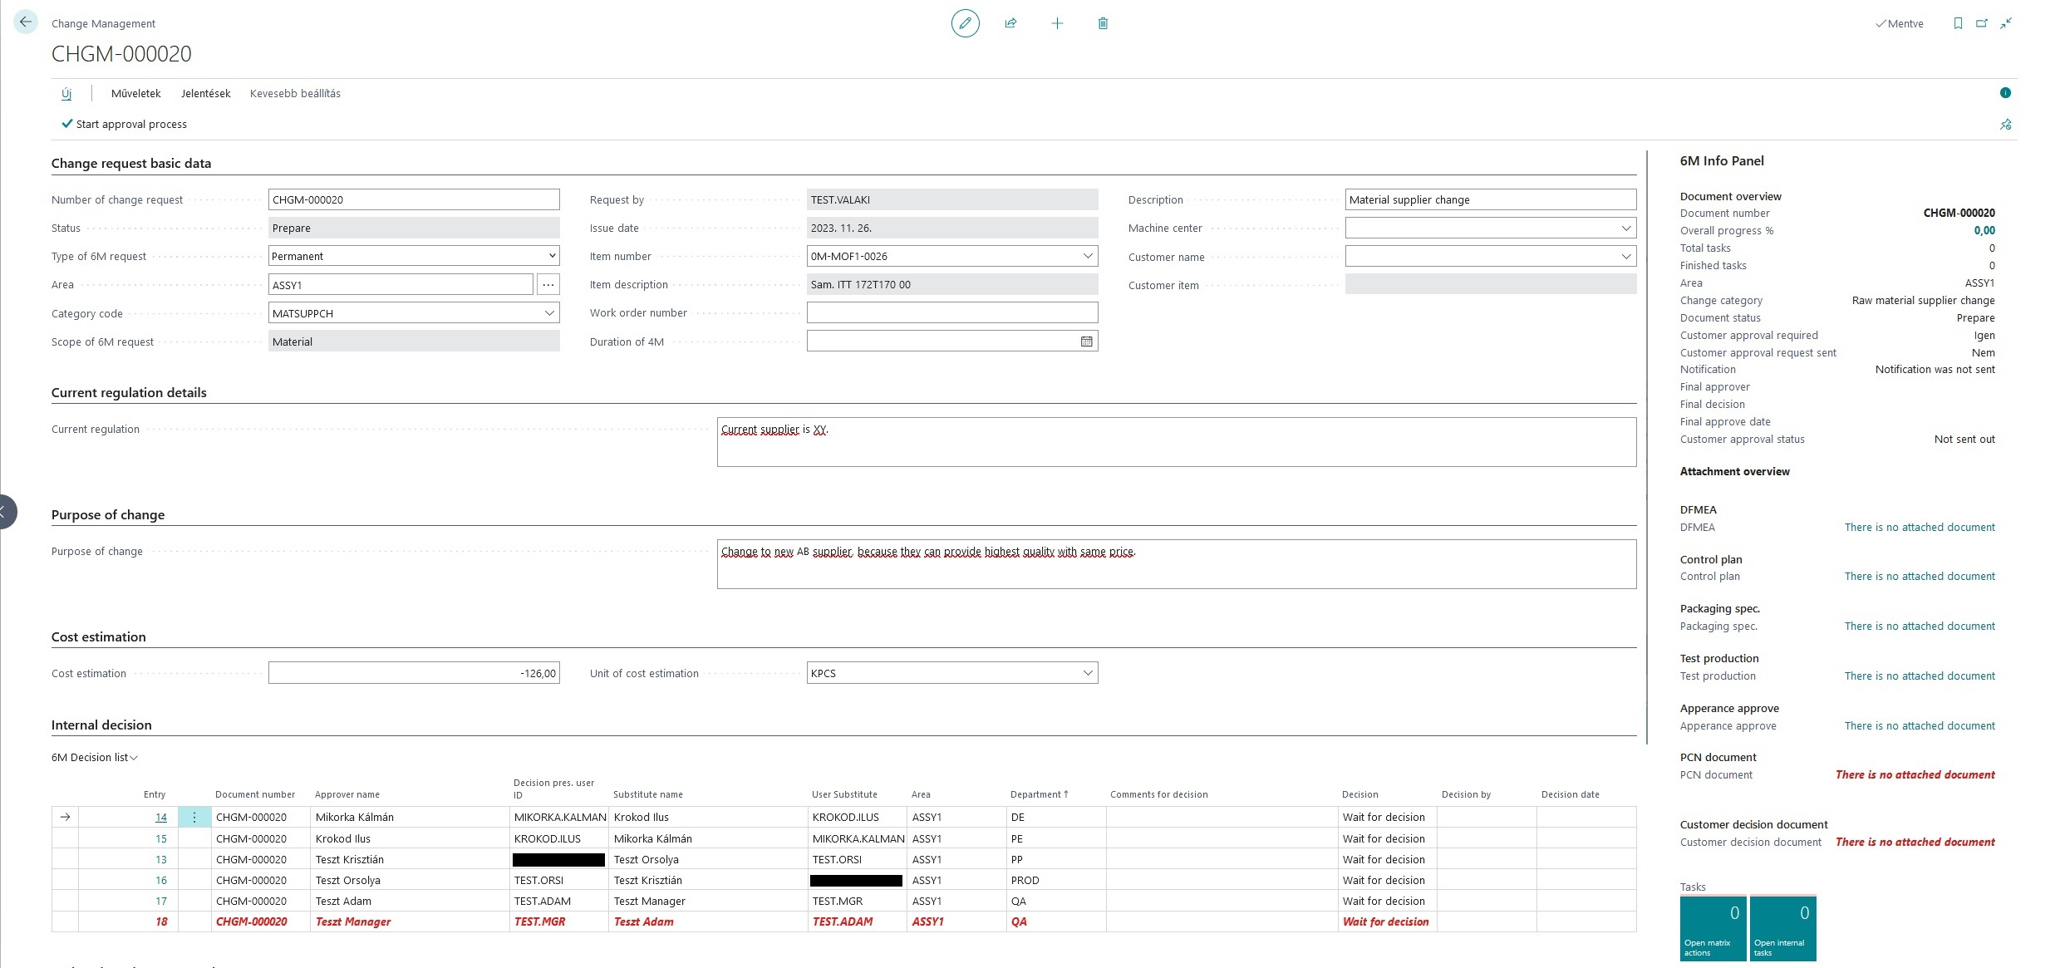
Task: Click the trash delete icon
Action: coord(1103,23)
